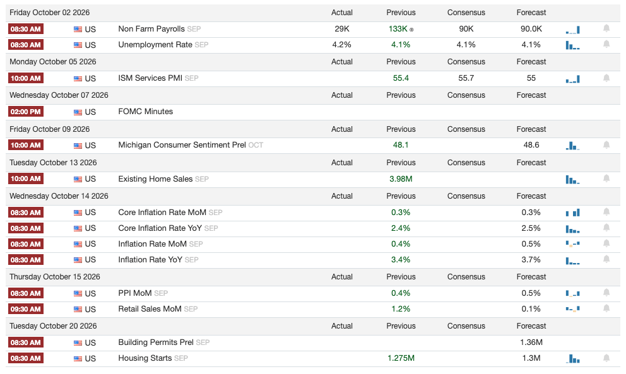The image size is (626, 374).
Task: Open the Core Inflation Rate YoY link
Action: click(160, 228)
